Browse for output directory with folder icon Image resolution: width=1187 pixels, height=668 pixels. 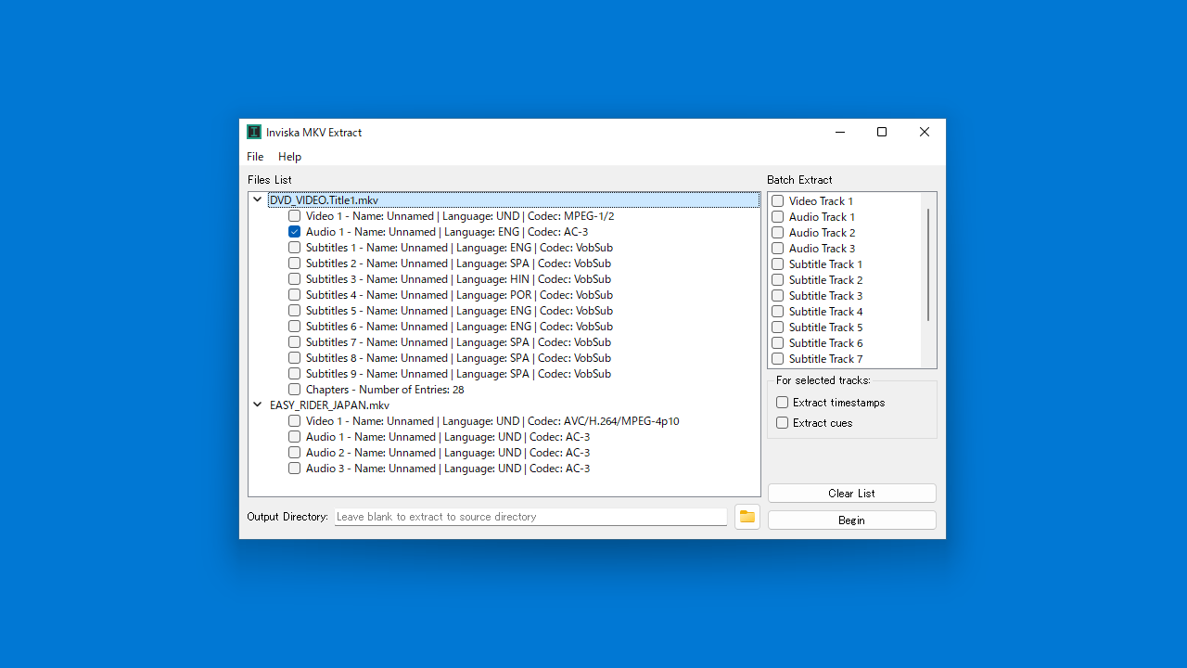[747, 517]
